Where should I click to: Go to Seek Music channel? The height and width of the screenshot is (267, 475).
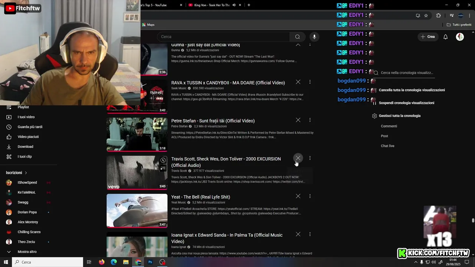[179, 88]
